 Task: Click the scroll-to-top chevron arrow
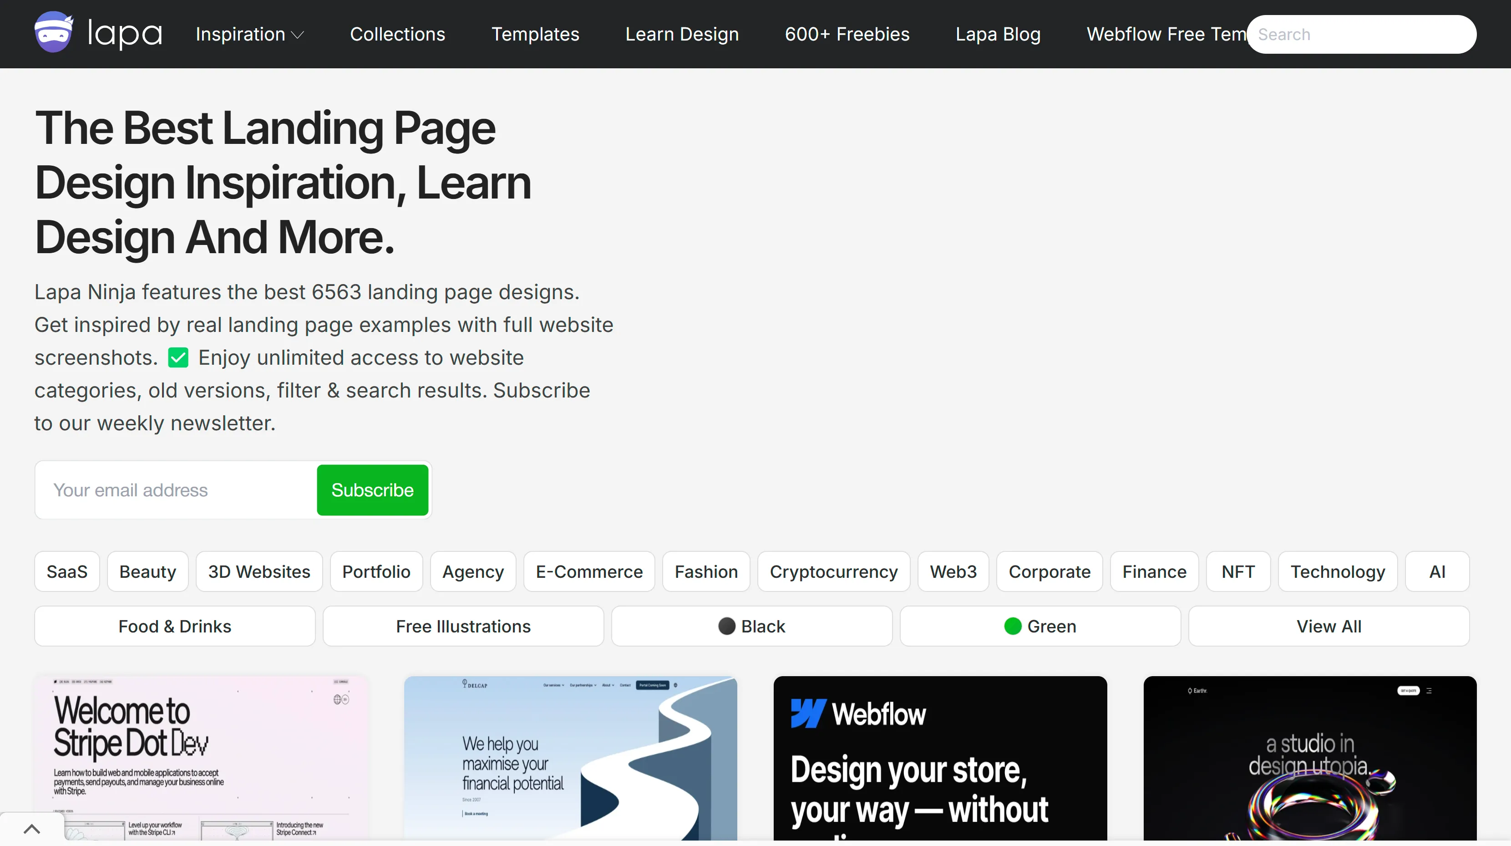pos(32,828)
